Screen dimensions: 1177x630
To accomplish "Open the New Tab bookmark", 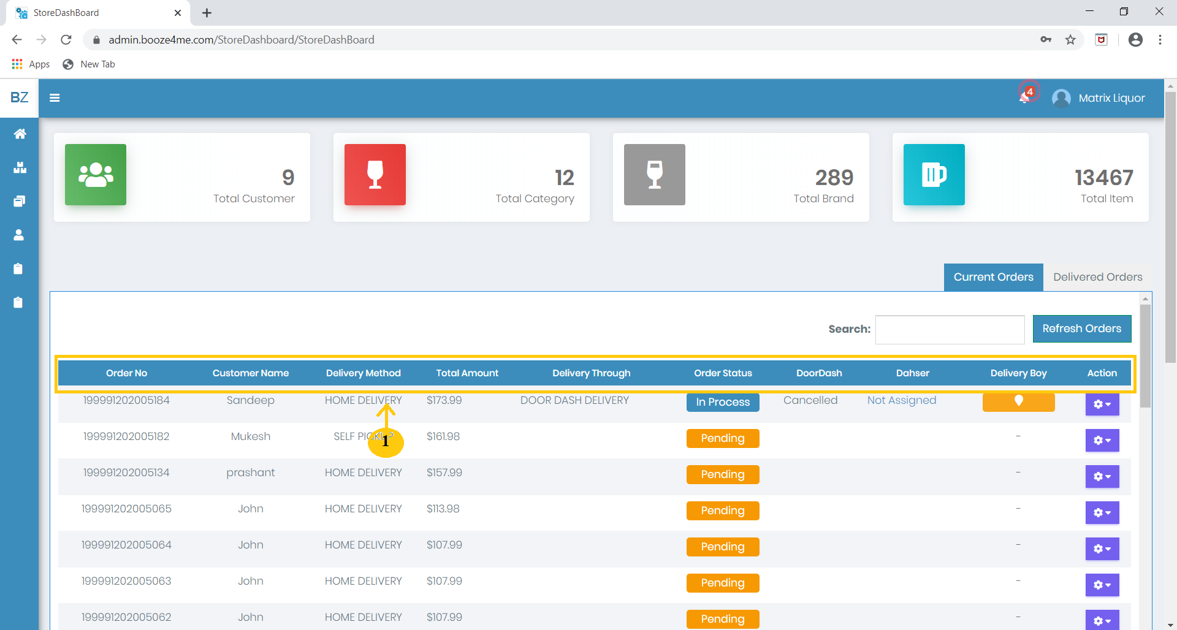I will click(90, 64).
